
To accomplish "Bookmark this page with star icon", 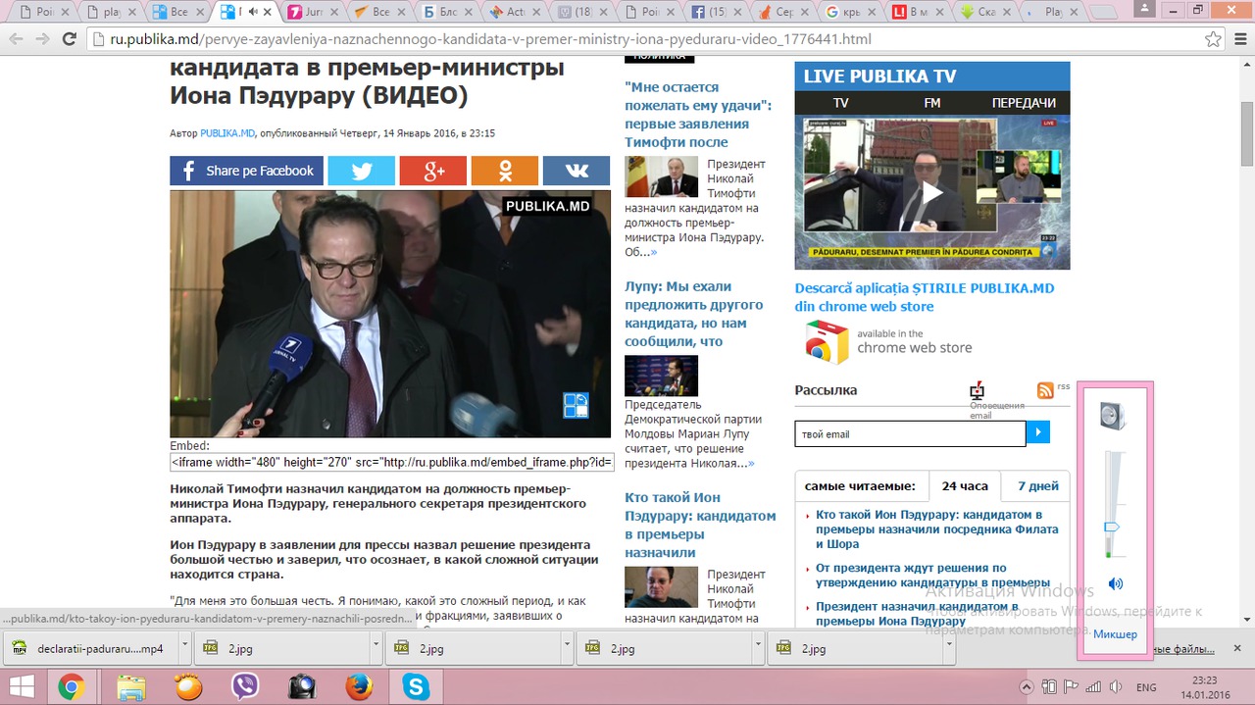I will 1213,39.
